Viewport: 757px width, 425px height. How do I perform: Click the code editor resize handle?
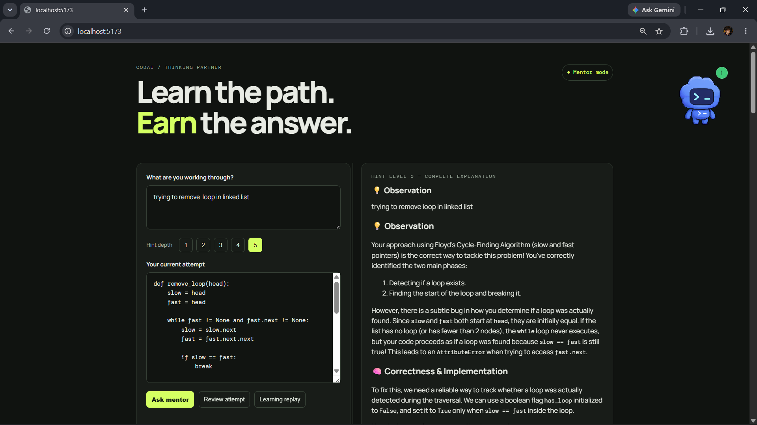[x=337, y=380]
